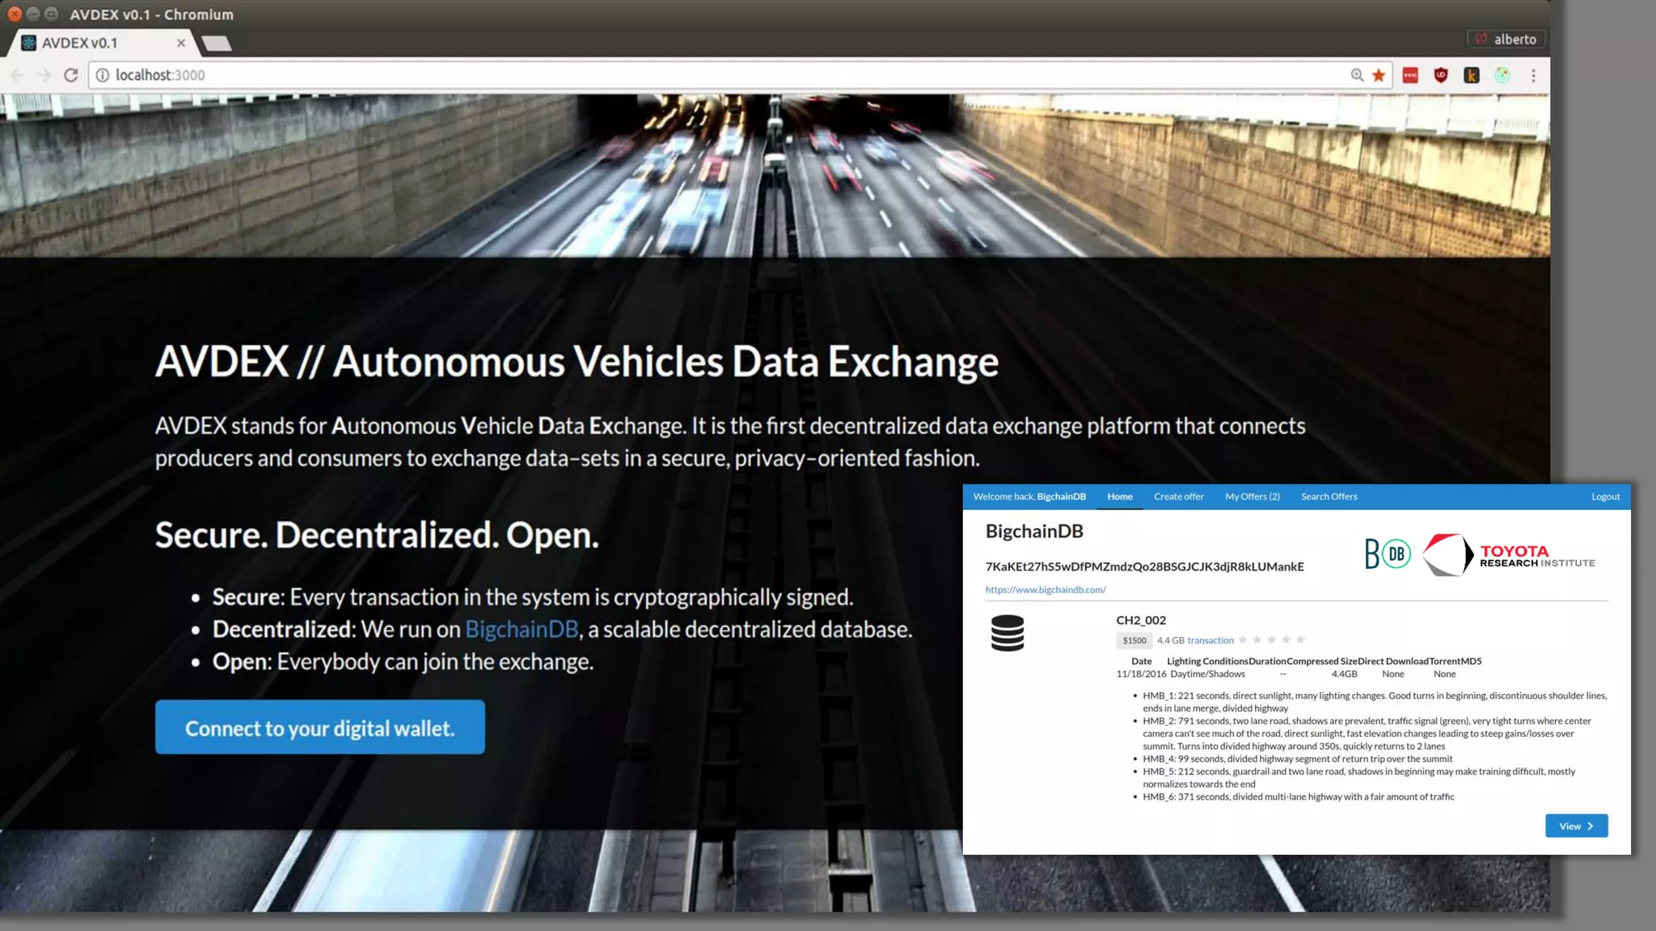Click the black 'k' extension icon
Image resolution: width=1656 pixels, height=931 pixels.
(x=1472, y=75)
